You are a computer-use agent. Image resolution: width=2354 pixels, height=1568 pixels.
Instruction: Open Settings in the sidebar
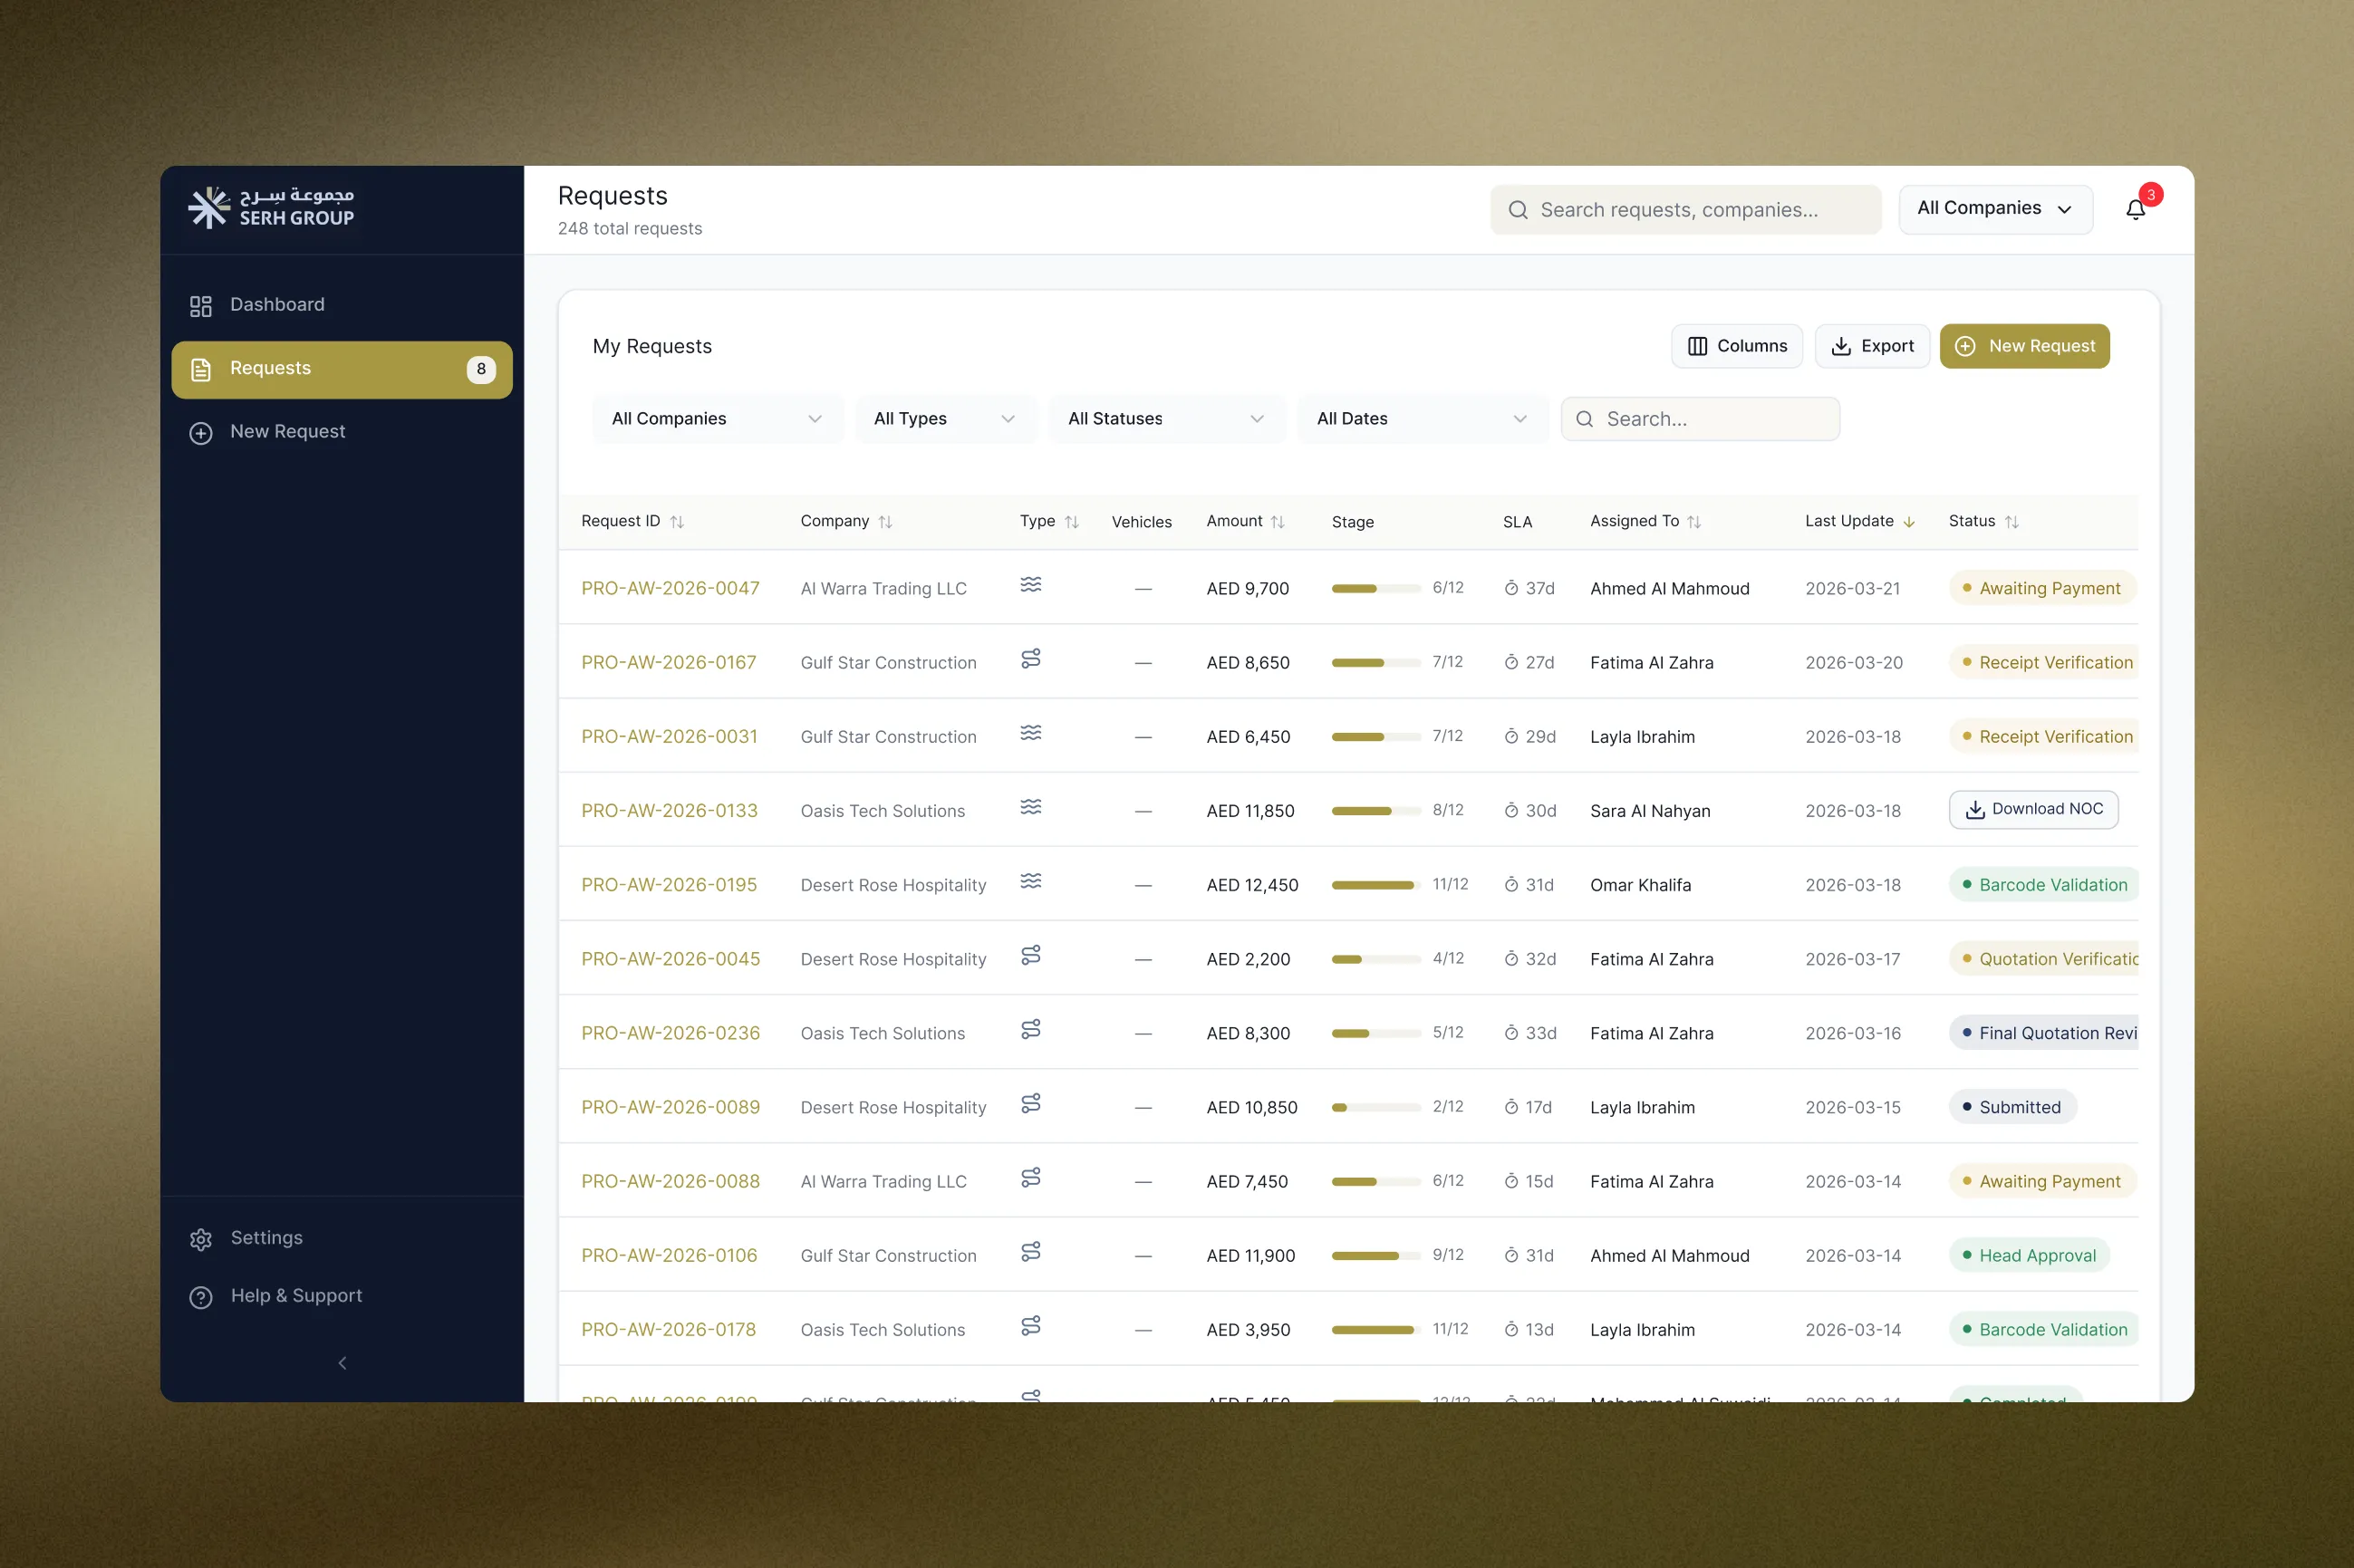[342, 1238]
